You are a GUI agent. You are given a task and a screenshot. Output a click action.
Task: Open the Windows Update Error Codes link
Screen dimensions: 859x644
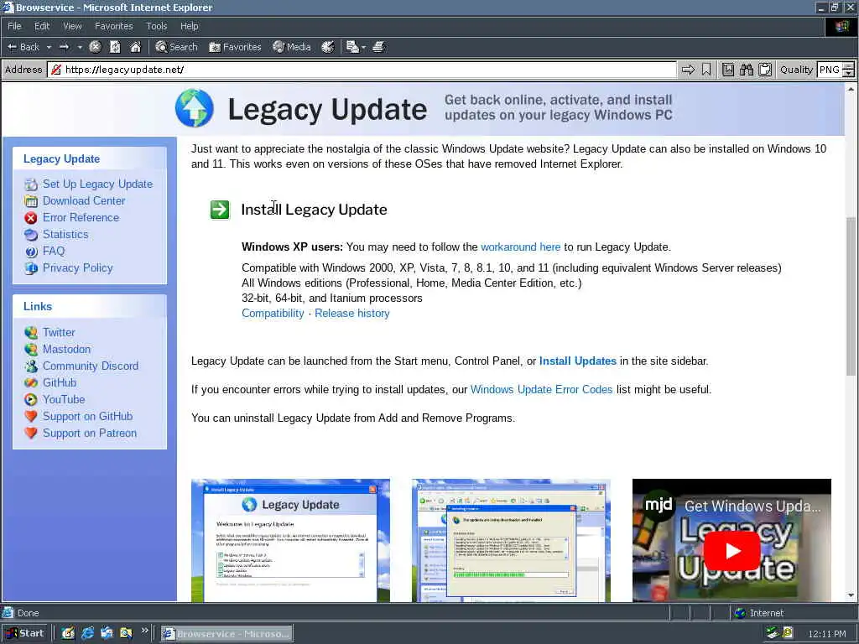pyautogui.click(x=541, y=389)
